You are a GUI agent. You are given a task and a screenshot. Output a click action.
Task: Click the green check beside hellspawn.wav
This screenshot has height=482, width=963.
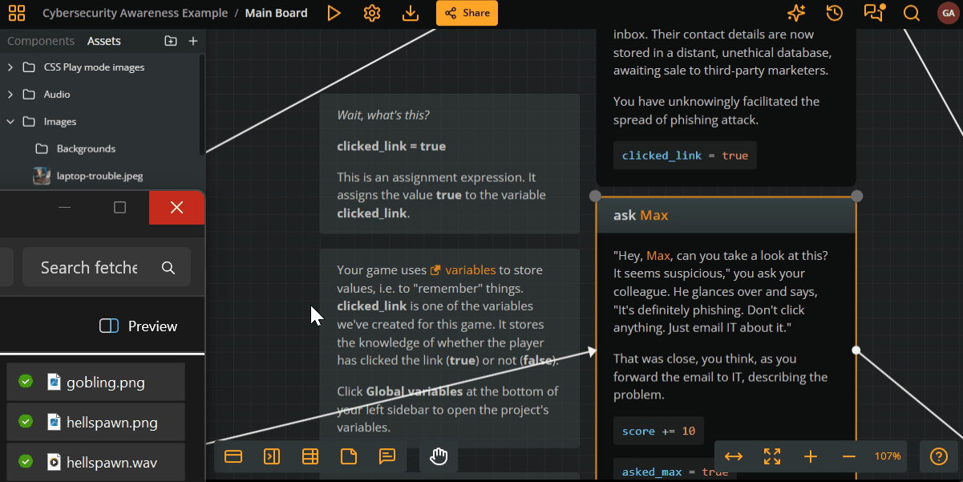tap(26, 461)
